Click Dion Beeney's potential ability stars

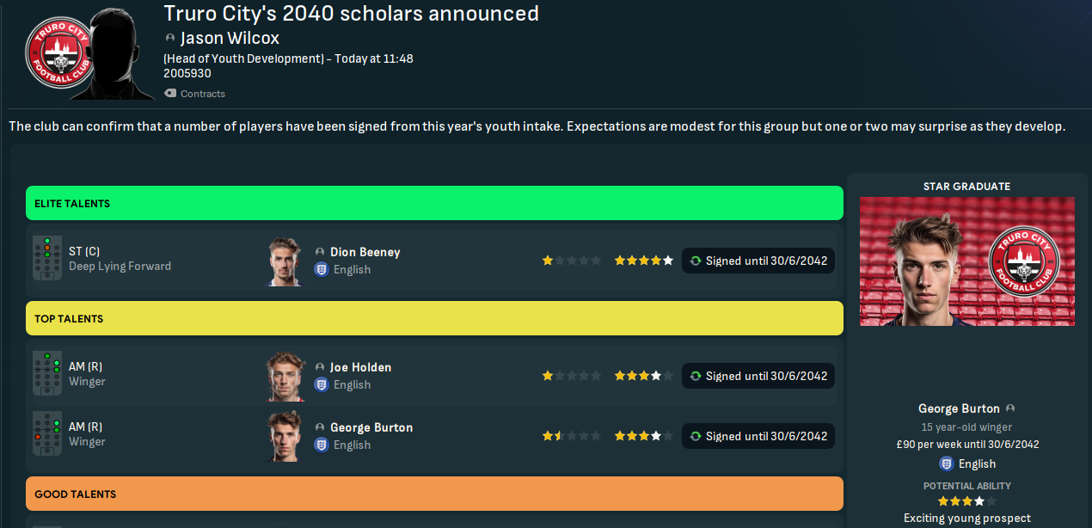click(643, 261)
